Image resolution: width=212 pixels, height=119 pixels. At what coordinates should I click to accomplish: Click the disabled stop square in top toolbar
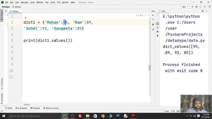coord(205,7)
